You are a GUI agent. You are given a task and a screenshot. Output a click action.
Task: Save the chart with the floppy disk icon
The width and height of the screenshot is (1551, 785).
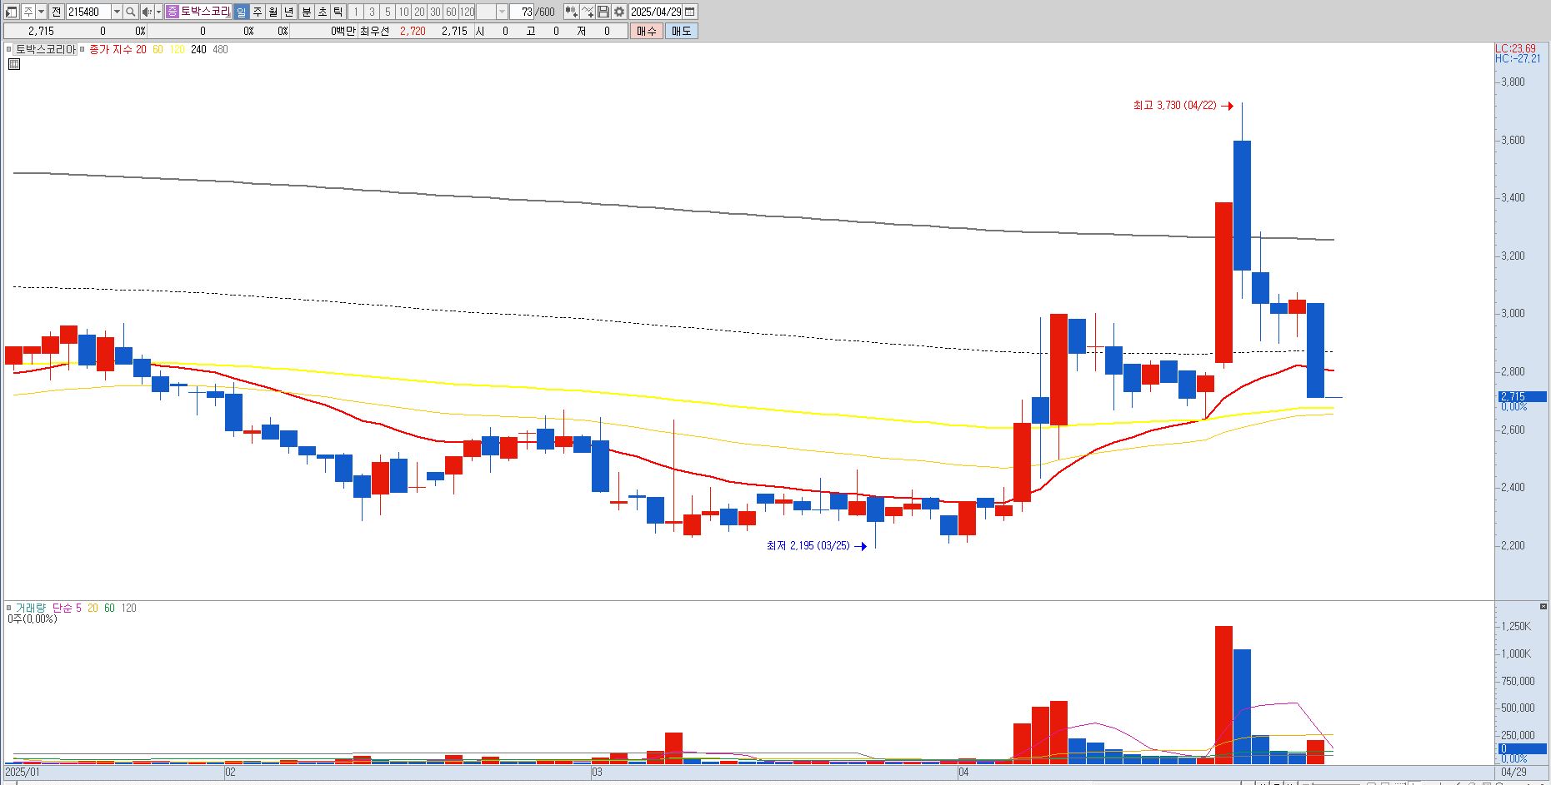(x=604, y=12)
